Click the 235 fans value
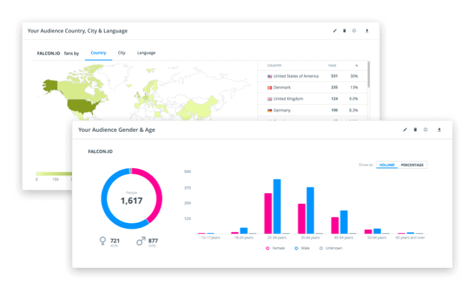This screenshot has width=466, height=285. [x=334, y=88]
